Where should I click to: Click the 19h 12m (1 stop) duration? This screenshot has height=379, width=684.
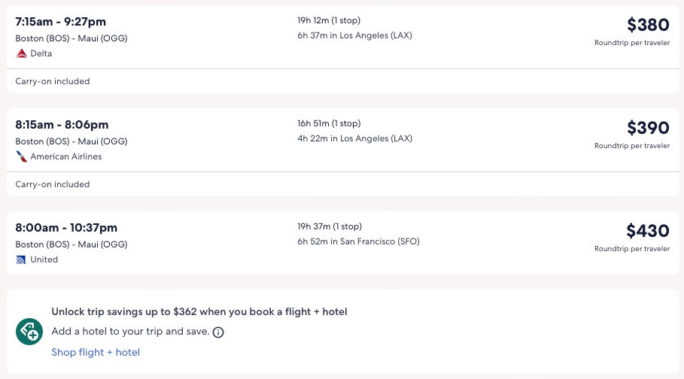tap(329, 20)
